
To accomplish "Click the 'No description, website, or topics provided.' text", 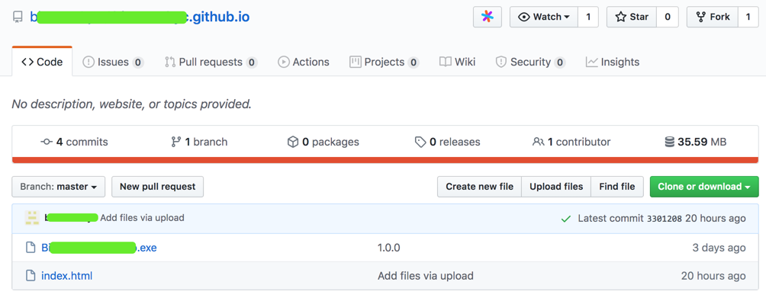I will tap(132, 104).
